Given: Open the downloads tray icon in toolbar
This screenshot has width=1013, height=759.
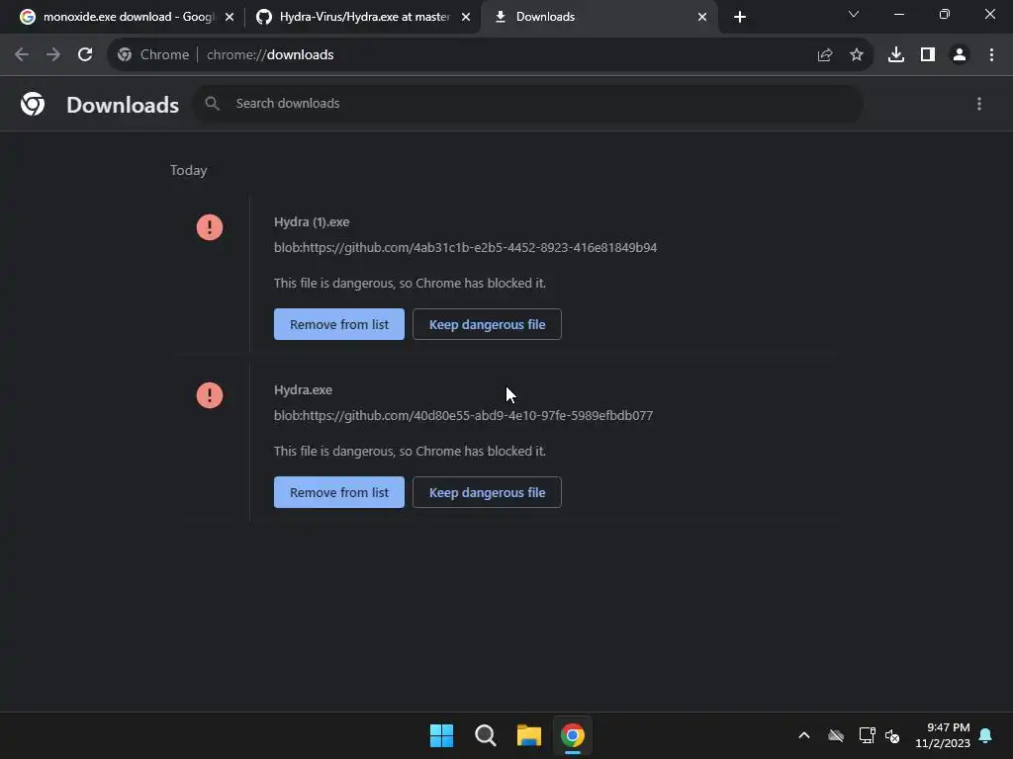Looking at the screenshot, I should [x=895, y=55].
